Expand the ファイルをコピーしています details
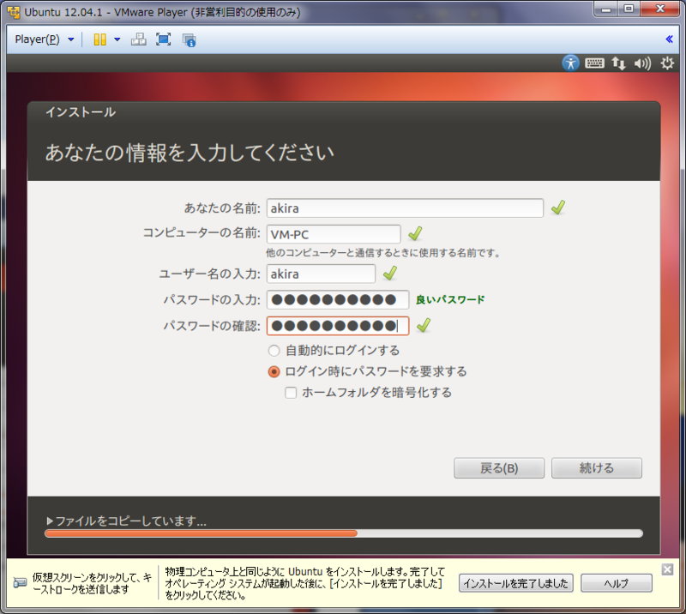The height and width of the screenshot is (614, 686). (x=50, y=521)
